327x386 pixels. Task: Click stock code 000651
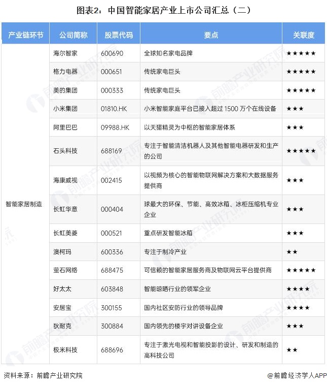click(x=112, y=72)
